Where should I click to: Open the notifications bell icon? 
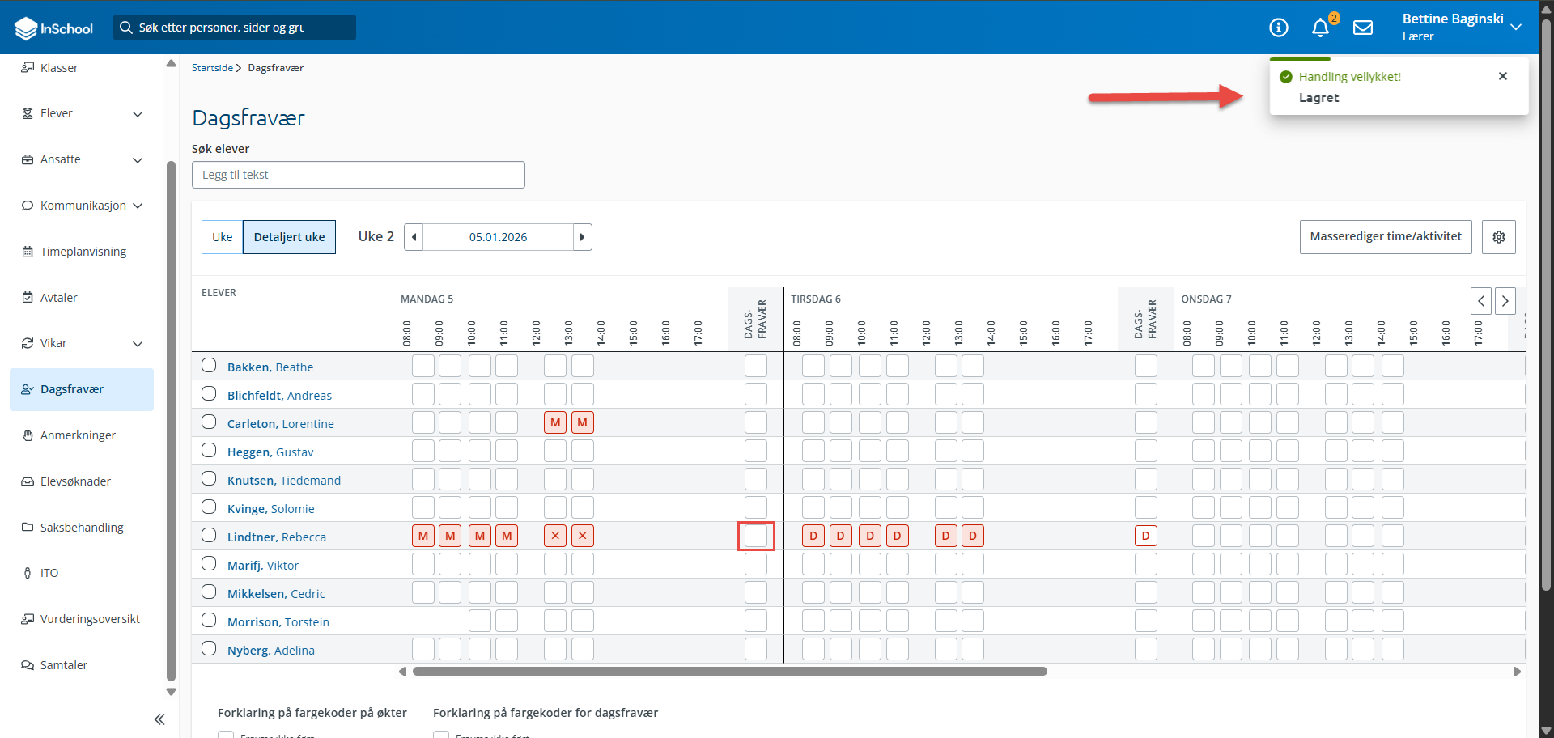point(1320,28)
